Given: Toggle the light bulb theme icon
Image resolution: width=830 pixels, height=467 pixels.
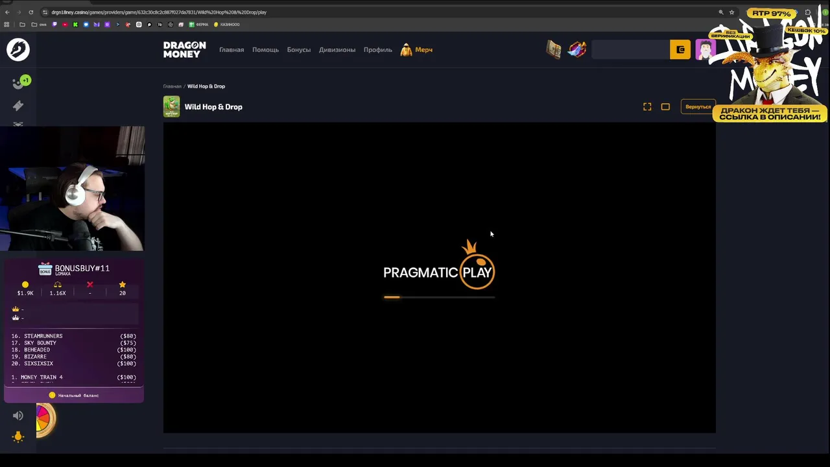Looking at the screenshot, I should point(18,437).
